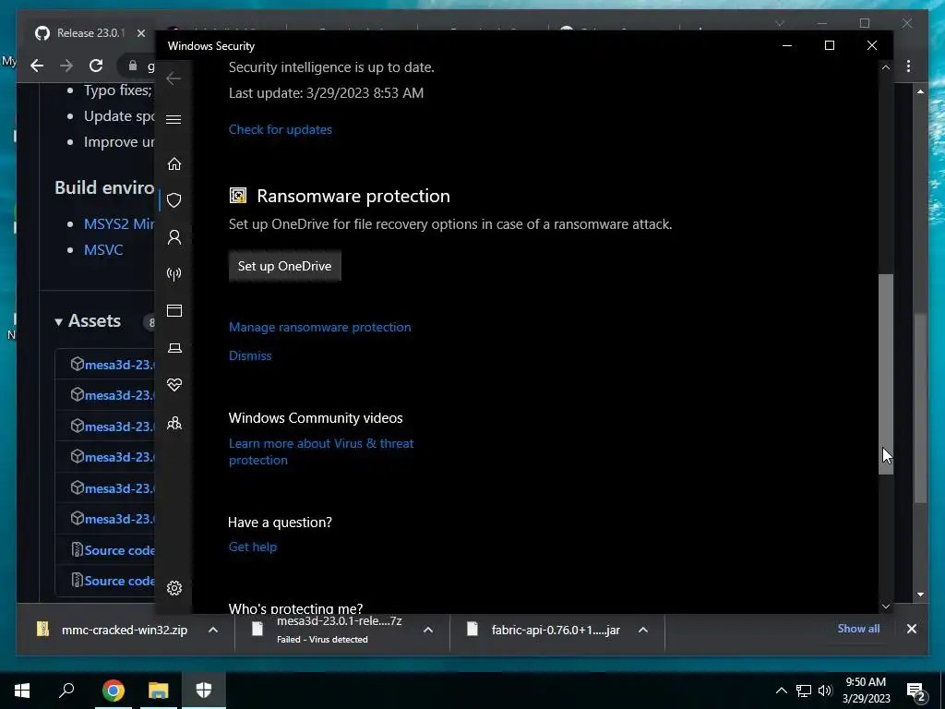Dismiss the ransomware protection notice

[250, 355]
